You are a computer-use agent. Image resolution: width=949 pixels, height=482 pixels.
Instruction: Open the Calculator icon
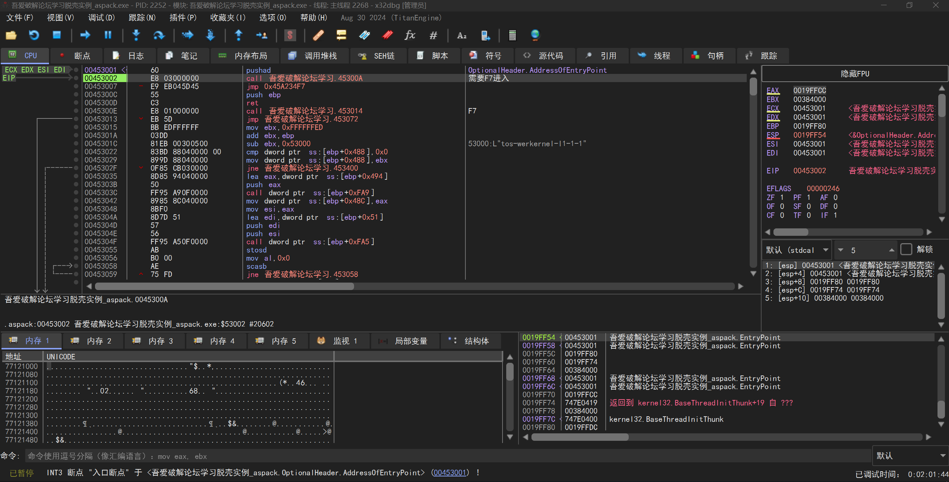(x=512, y=35)
